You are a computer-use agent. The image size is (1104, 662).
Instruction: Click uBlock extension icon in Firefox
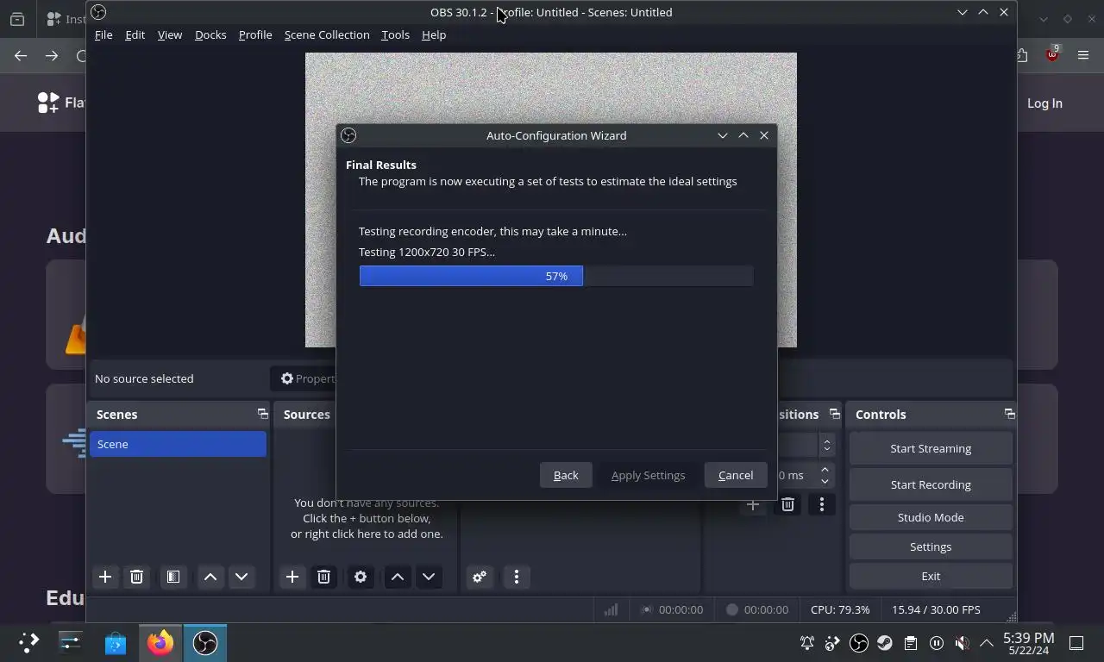click(x=1051, y=55)
